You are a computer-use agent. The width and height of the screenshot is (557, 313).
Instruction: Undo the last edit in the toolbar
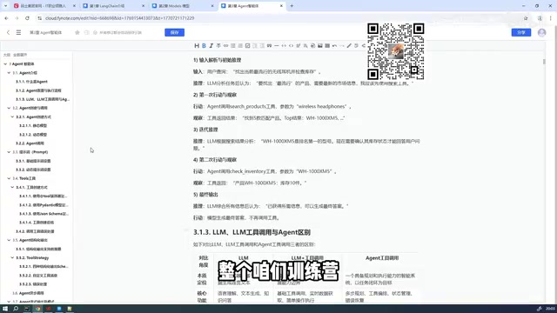pos(334,46)
